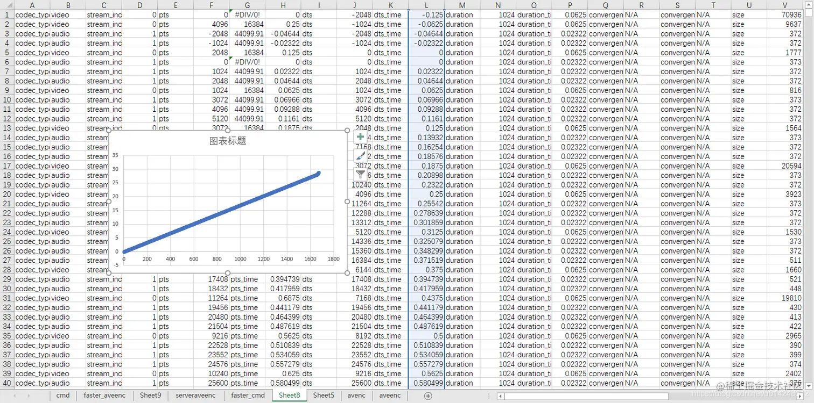The width and height of the screenshot is (814, 403).
Task: Click cell V17 with value 20594
Action: (x=785, y=166)
